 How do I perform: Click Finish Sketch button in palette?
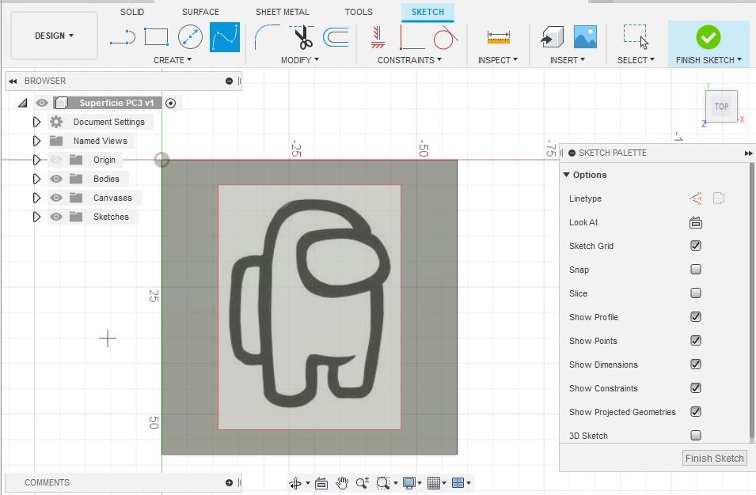[x=714, y=458]
